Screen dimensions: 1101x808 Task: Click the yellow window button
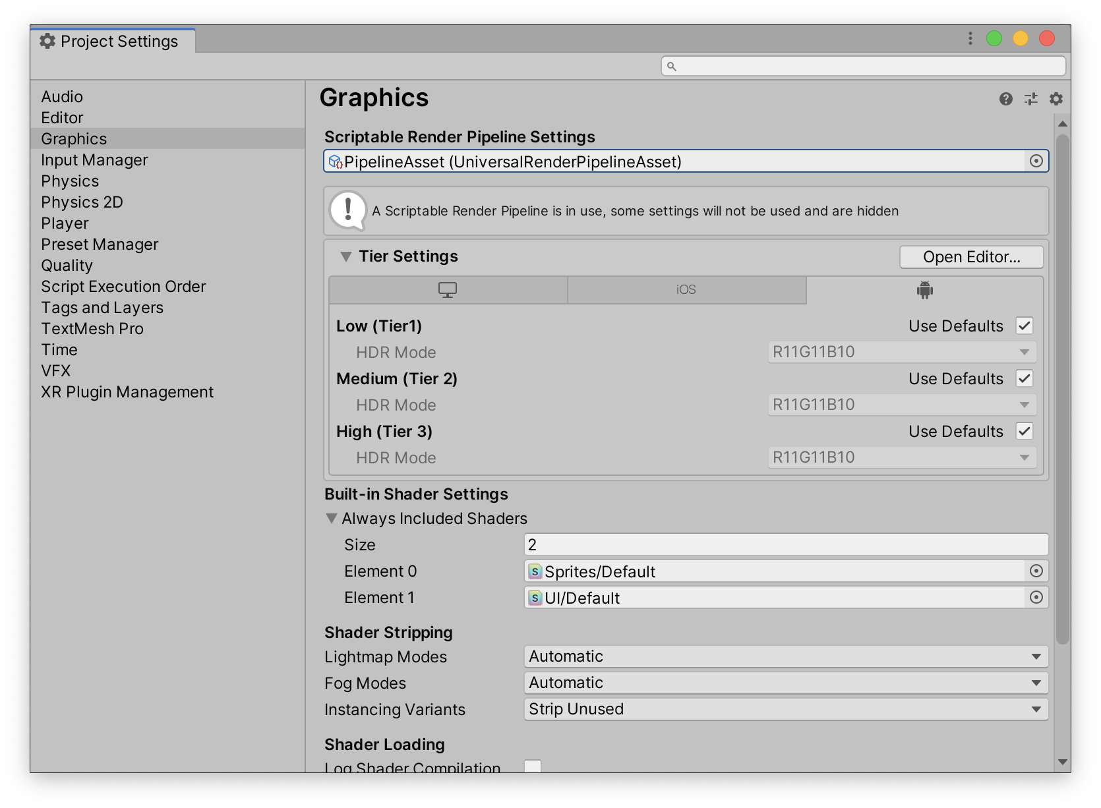point(1021,38)
